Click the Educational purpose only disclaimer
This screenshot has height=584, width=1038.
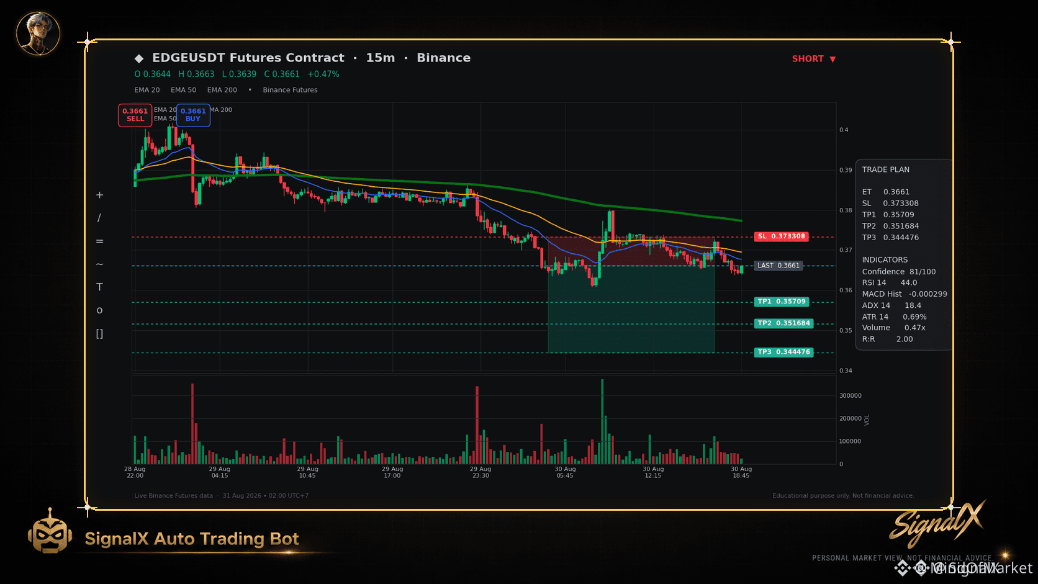(x=843, y=496)
